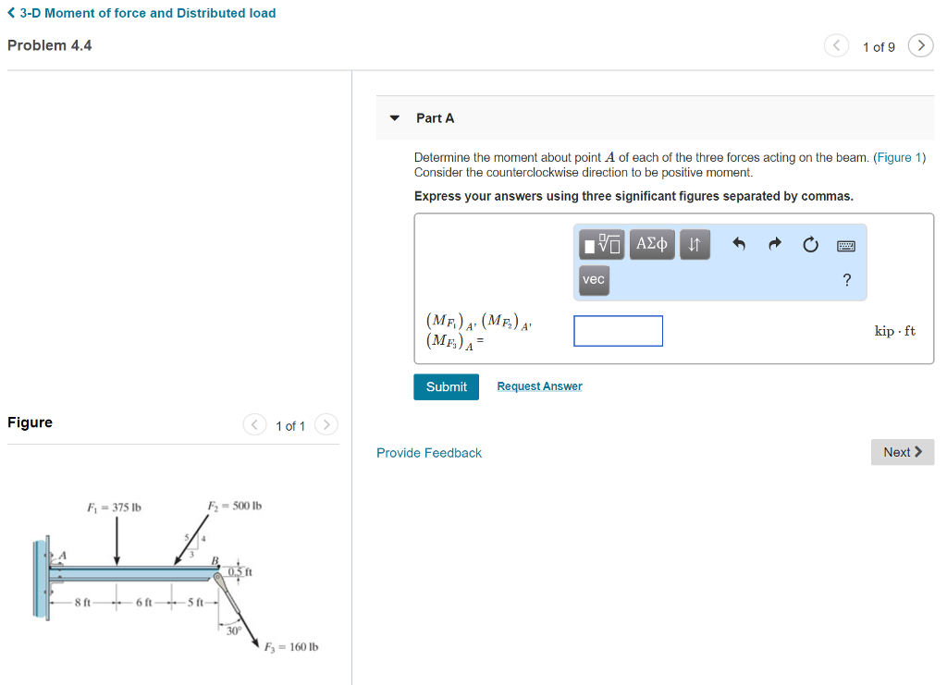
Task: Open the Greek symbols ΑΣΦ palette
Action: point(651,243)
